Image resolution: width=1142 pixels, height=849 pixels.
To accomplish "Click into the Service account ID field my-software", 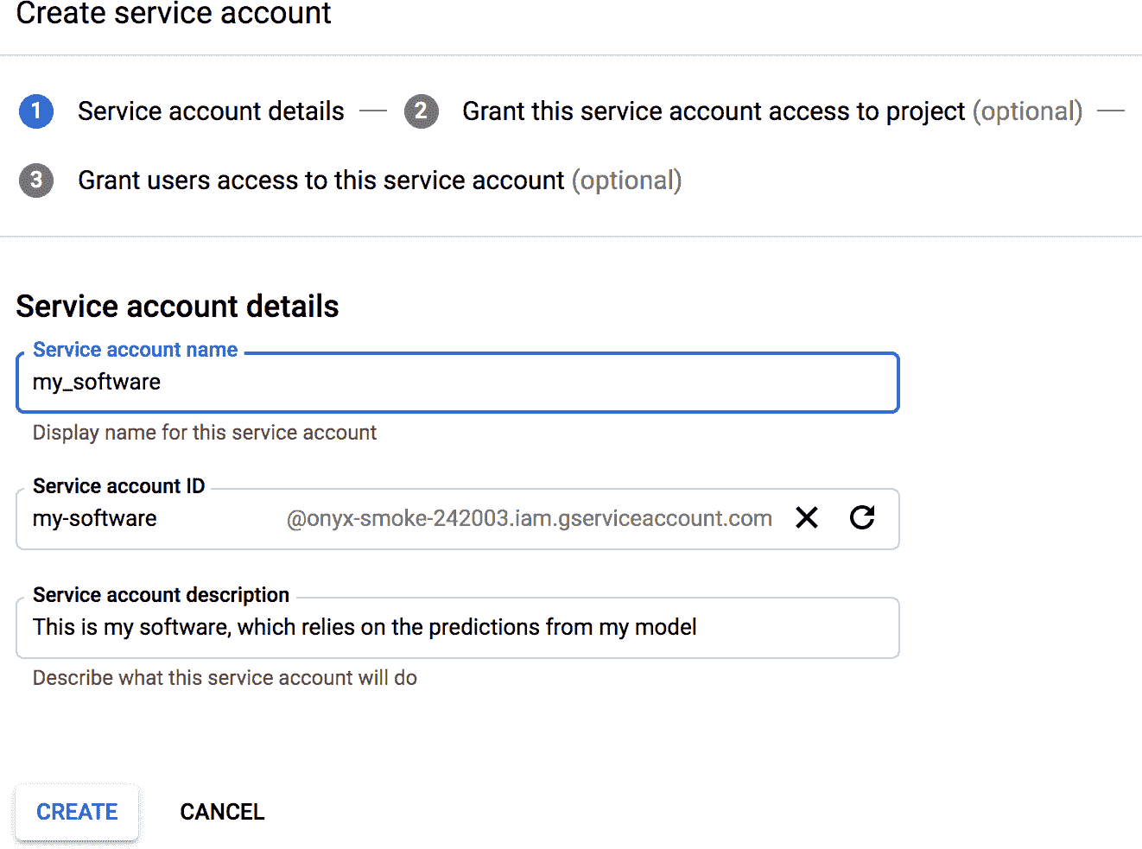I will coord(147,519).
